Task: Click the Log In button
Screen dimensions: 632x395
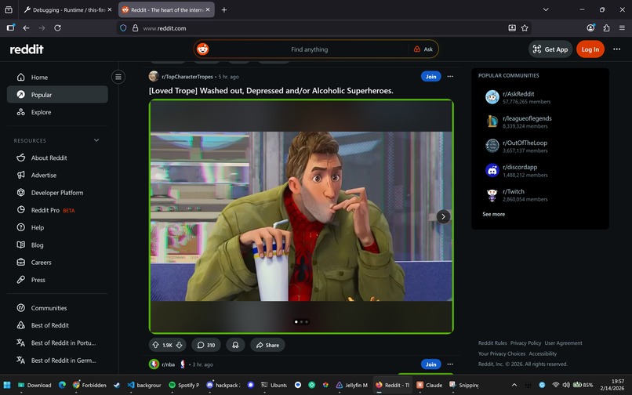Action: (590, 49)
